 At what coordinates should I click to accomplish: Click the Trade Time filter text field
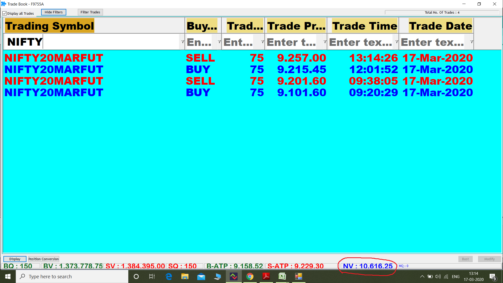[x=361, y=42]
